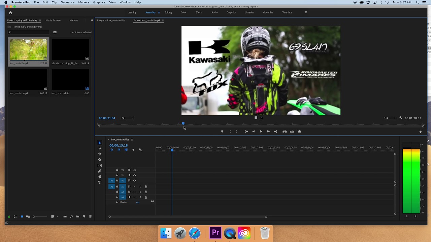Open Source monitor button editor plus

coord(420,132)
